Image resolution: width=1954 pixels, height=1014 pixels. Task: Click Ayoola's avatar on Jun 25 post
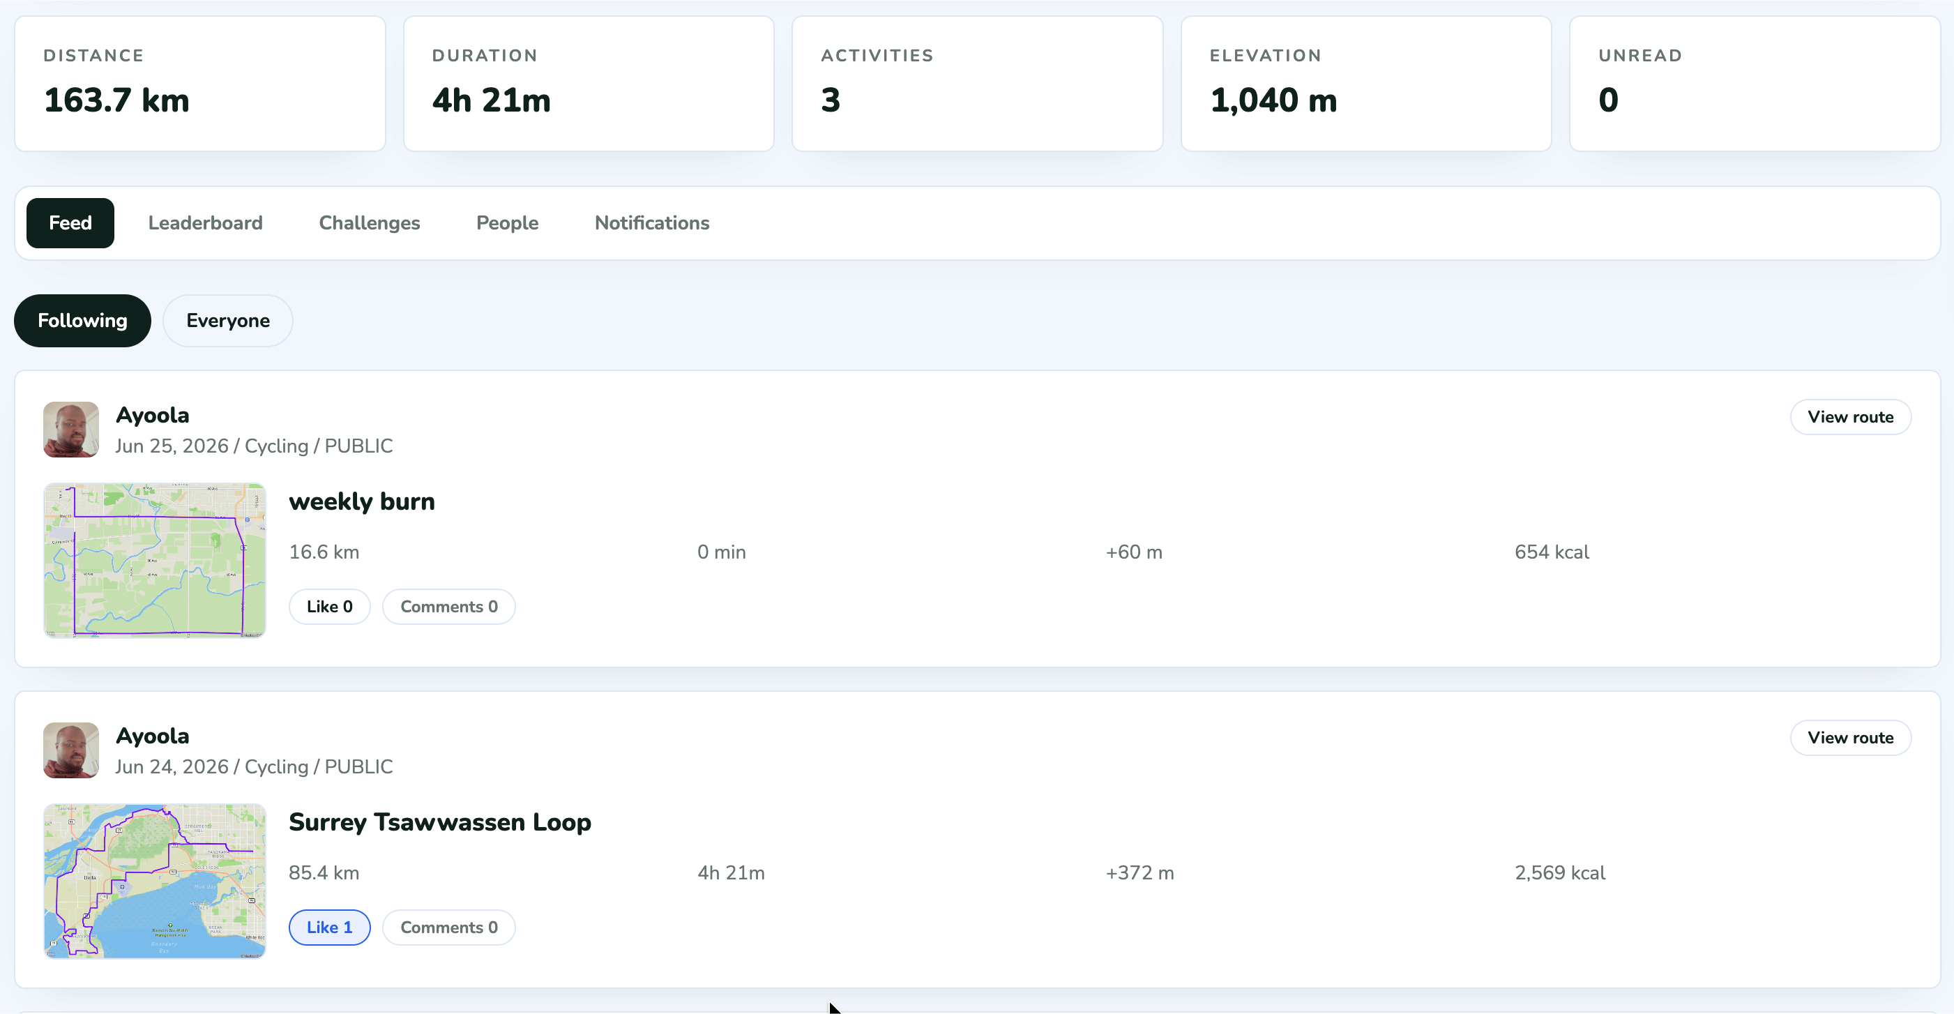click(71, 430)
